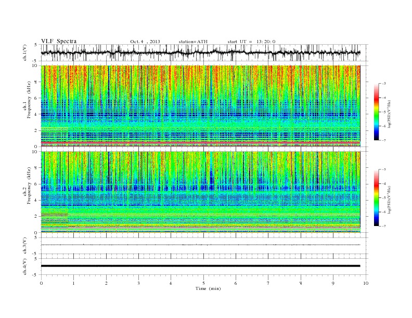Click the upper PSD color scale bar
The width and height of the screenshot is (412, 318).
point(376,112)
